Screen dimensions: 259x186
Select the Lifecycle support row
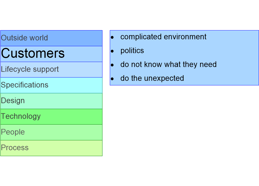click(x=51, y=70)
